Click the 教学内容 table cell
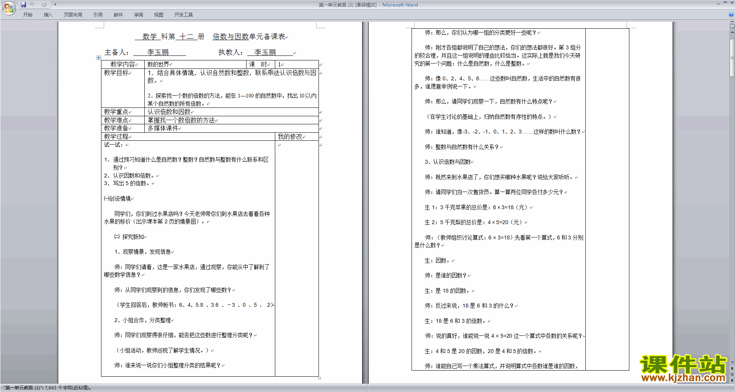The height and width of the screenshot is (392, 735). [123, 64]
